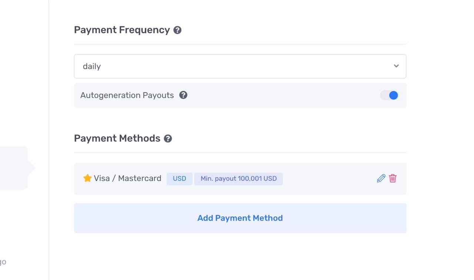Viewport: 474px width, 280px height.
Task: Click the gold star default icon
Action: point(87,178)
